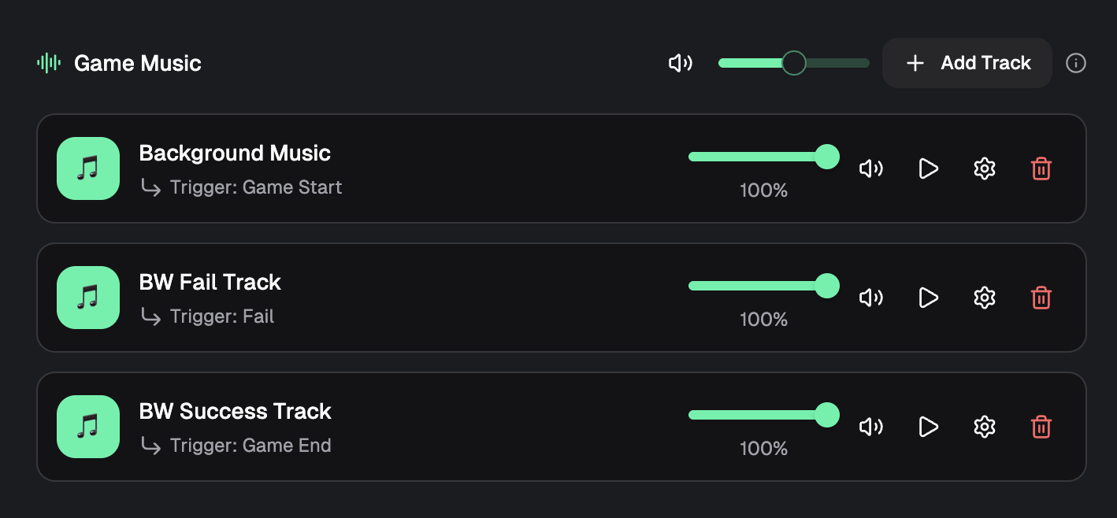Click the BW Success Track music thumbnail
This screenshot has width=1117, height=518.
pyautogui.click(x=88, y=427)
